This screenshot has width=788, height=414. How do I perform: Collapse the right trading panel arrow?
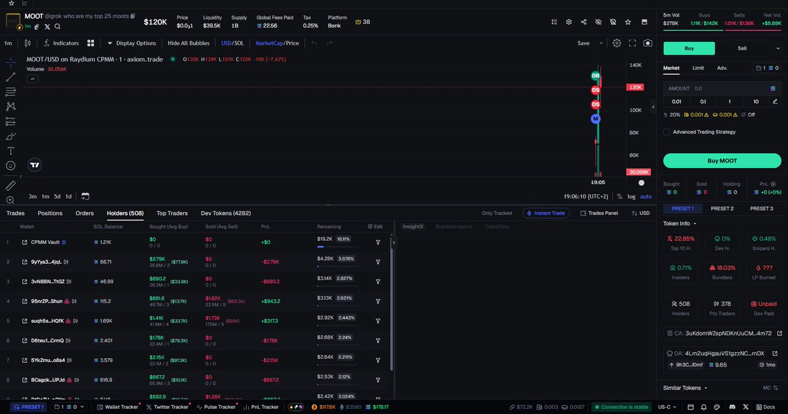pos(653,106)
